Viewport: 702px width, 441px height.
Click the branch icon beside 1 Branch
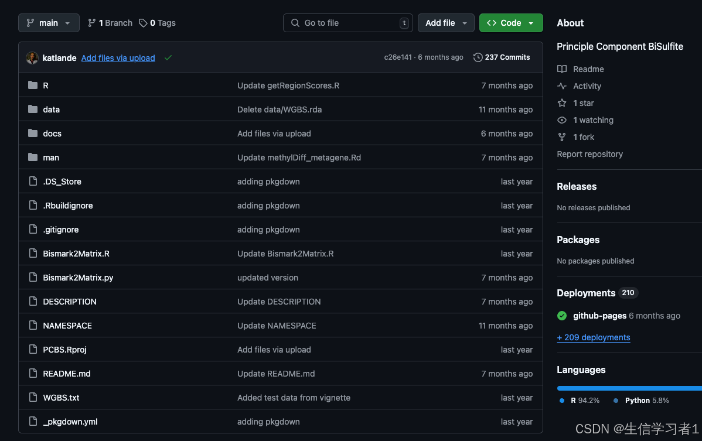click(x=91, y=23)
